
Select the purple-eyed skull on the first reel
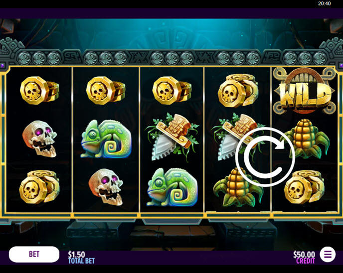click(x=39, y=138)
